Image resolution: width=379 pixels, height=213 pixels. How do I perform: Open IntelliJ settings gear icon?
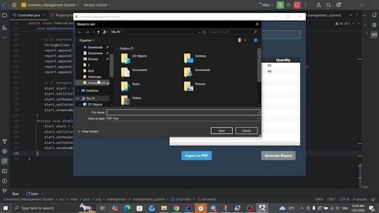point(338,5)
